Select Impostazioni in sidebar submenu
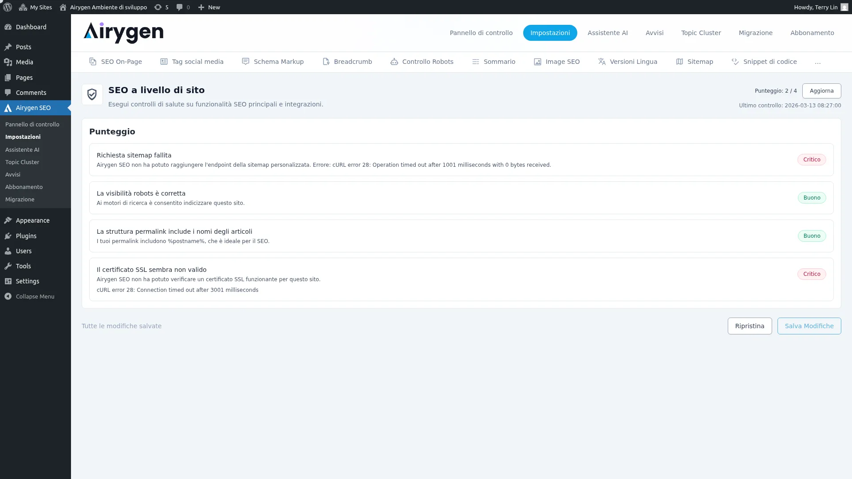The width and height of the screenshot is (852, 479). click(x=23, y=137)
